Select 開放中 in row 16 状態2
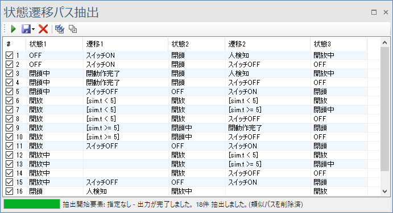This screenshot has height=213, width=393. [x=181, y=191]
